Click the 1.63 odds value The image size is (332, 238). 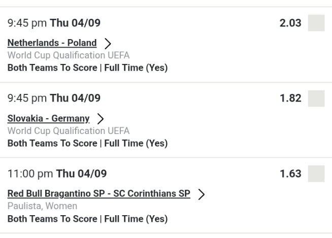(290, 174)
